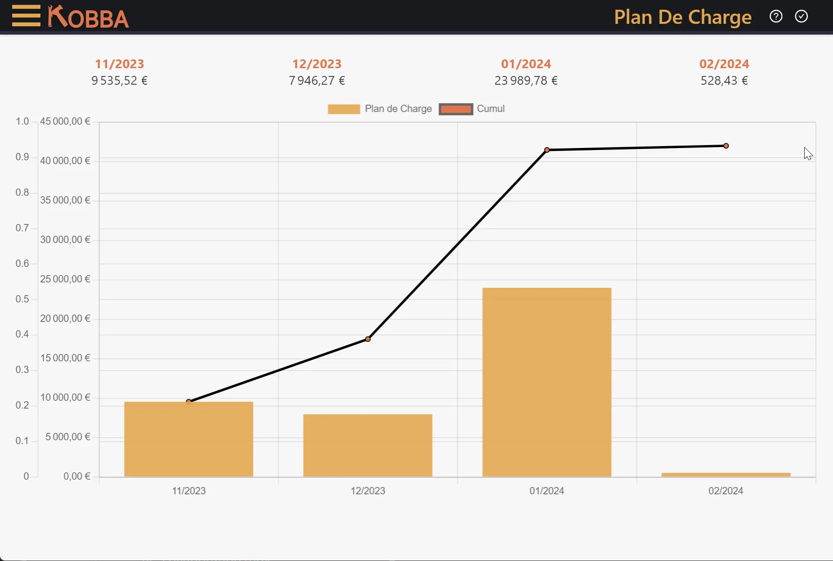Click the Cumul point for 12/2023

coord(368,339)
